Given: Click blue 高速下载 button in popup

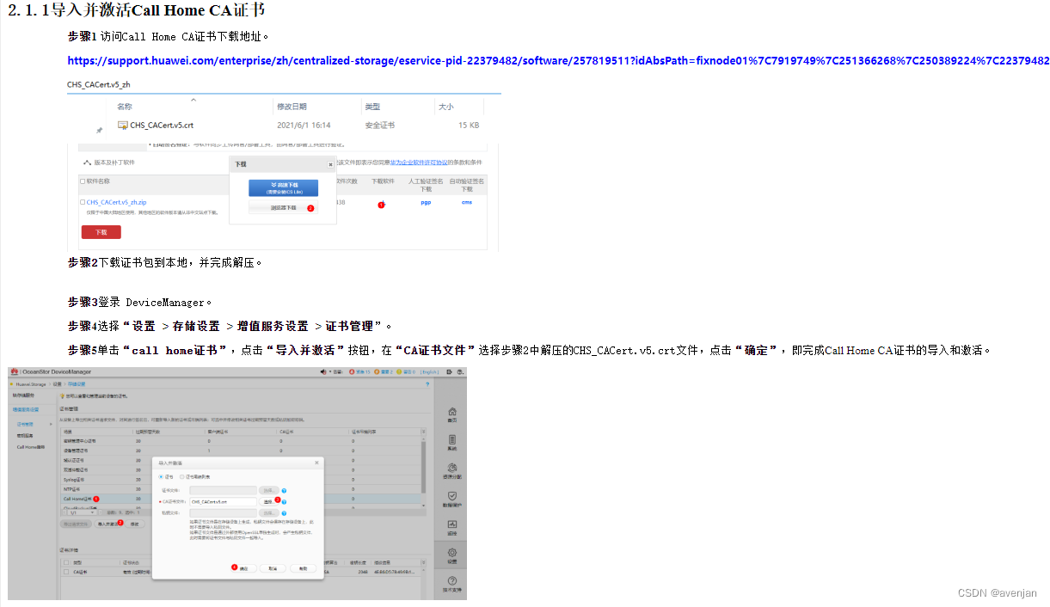Looking at the screenshot, I should point(283,187).
